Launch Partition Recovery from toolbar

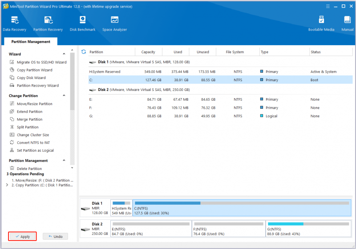48,24
